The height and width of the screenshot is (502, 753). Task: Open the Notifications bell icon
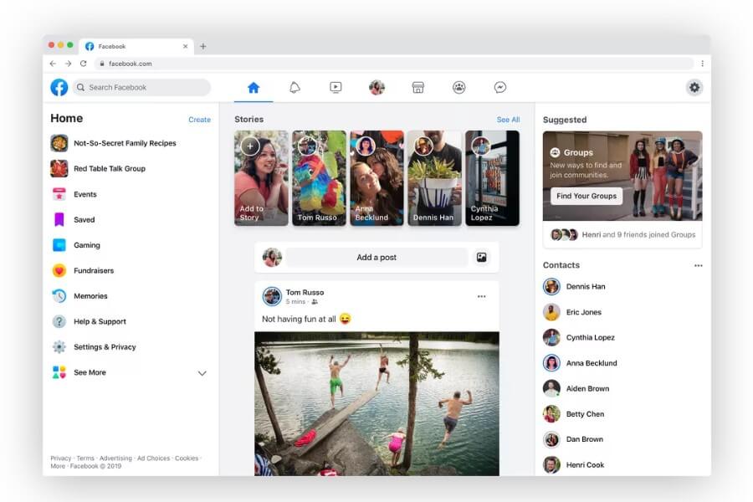coord(295,87)
